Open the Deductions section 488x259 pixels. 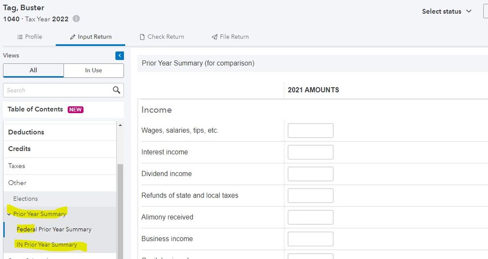coord(26,132)
